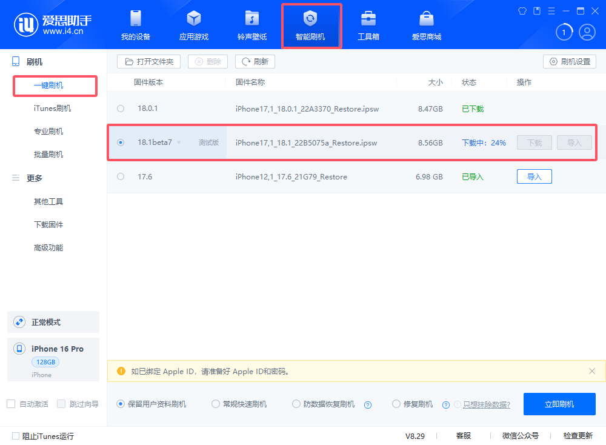The width and height of the screenshot is (606, 445).
Task: Select firmware 18.0.1 radio button
Action: (x=121, y=109)
